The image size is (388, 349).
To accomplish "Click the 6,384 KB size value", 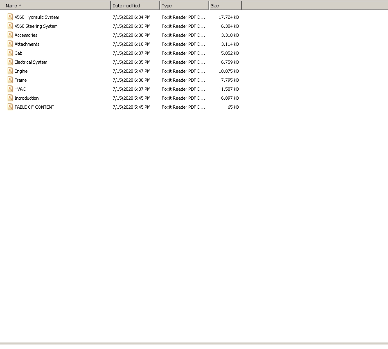I will pyautogui.click(x=230, y=26).
